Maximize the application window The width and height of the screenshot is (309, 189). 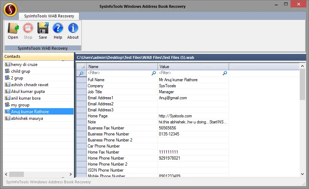click(286, 4)
